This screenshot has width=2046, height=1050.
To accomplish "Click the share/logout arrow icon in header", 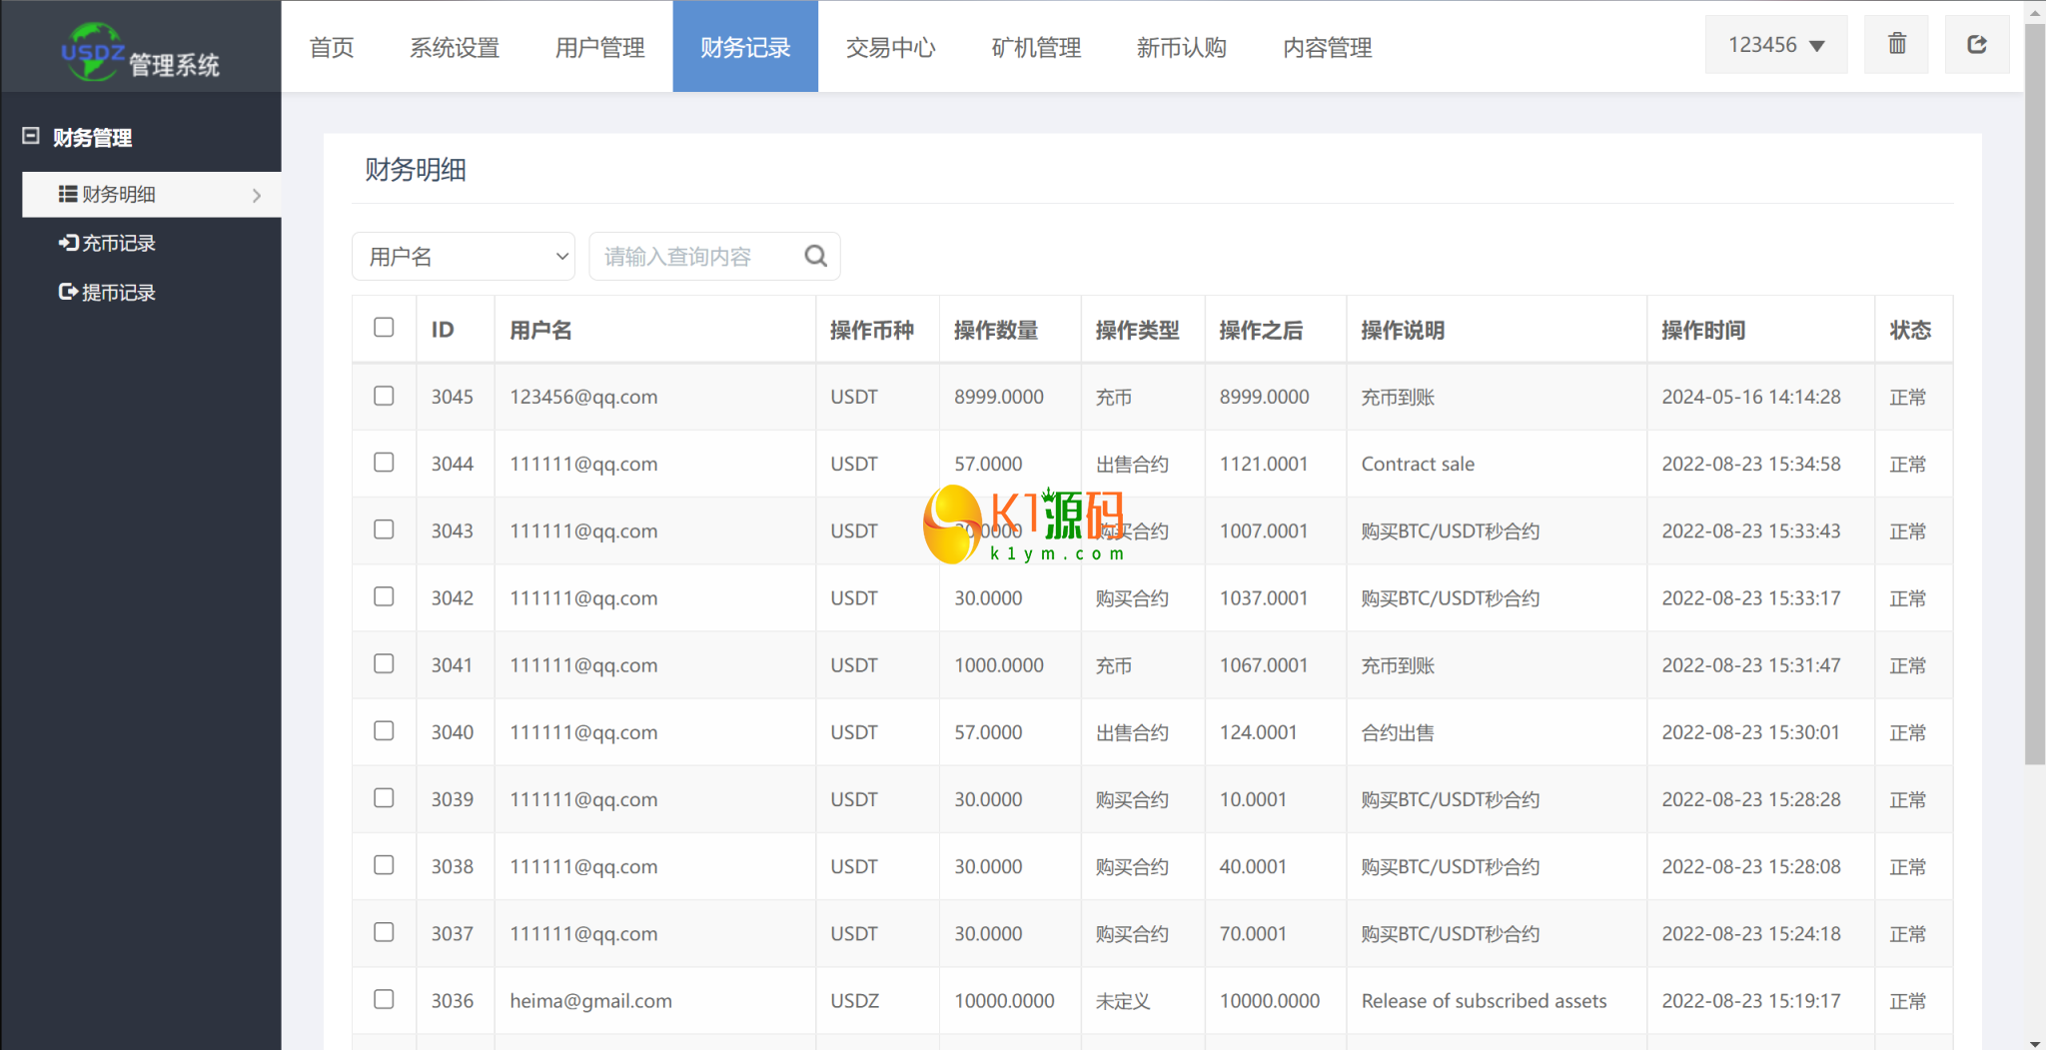I will click(1976, 45).
